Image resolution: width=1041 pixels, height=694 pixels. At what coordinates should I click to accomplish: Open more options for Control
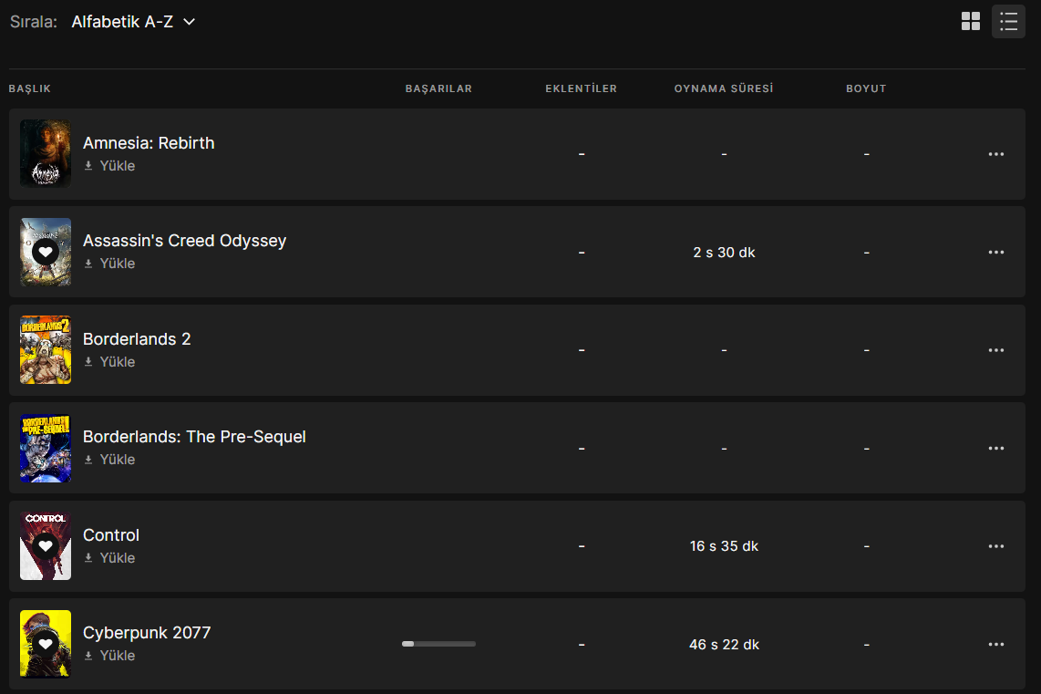coord(995,546)
